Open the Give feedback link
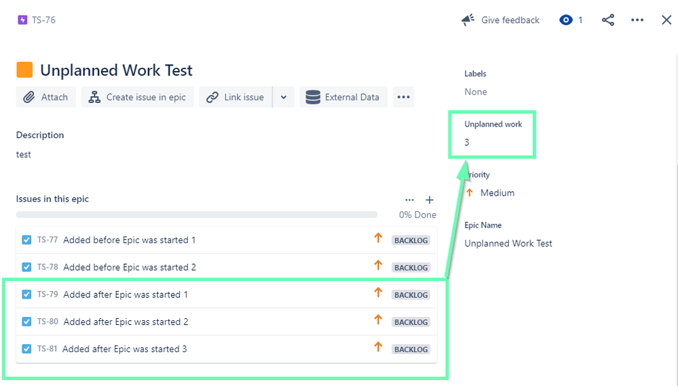 pyautogui.click(x=510, y=20)
